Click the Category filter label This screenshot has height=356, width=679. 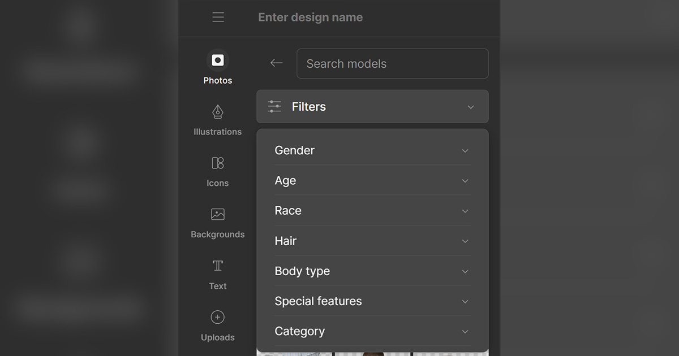[x=300, y=332]
